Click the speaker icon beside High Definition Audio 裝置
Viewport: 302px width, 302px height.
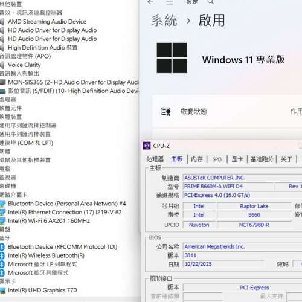tap(2, 48)
